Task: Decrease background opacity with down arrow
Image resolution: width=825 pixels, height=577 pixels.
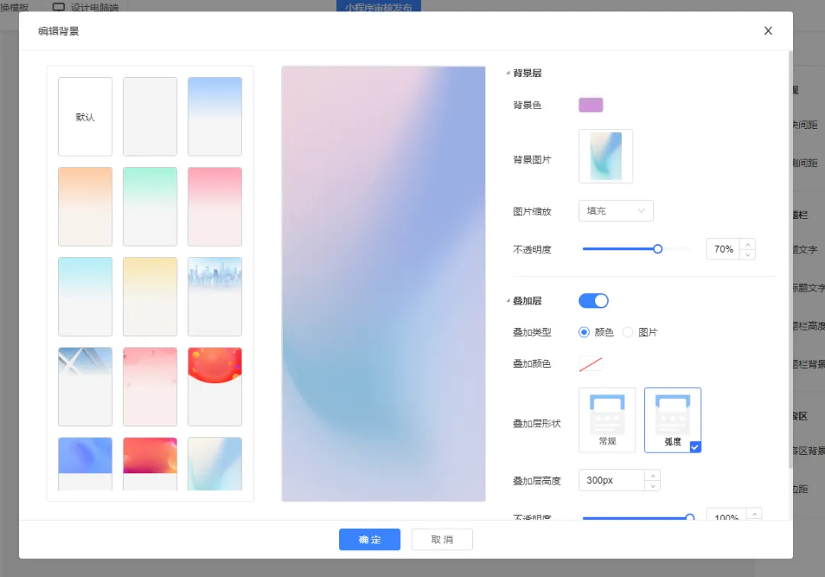Action: (748, 254)
